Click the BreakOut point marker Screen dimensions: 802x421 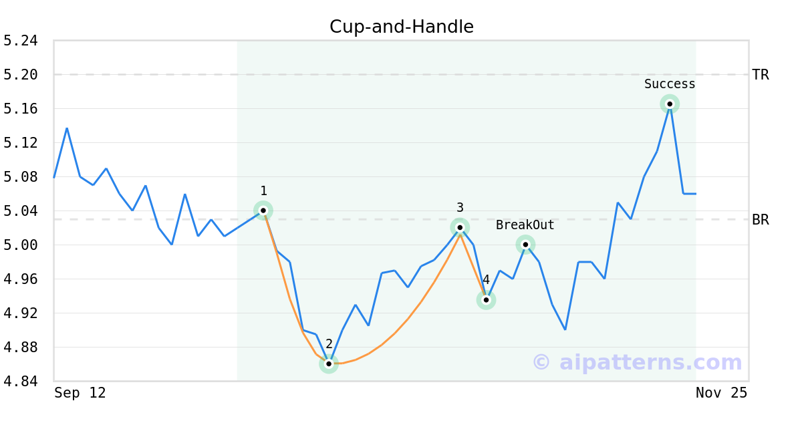click(525, 245)
